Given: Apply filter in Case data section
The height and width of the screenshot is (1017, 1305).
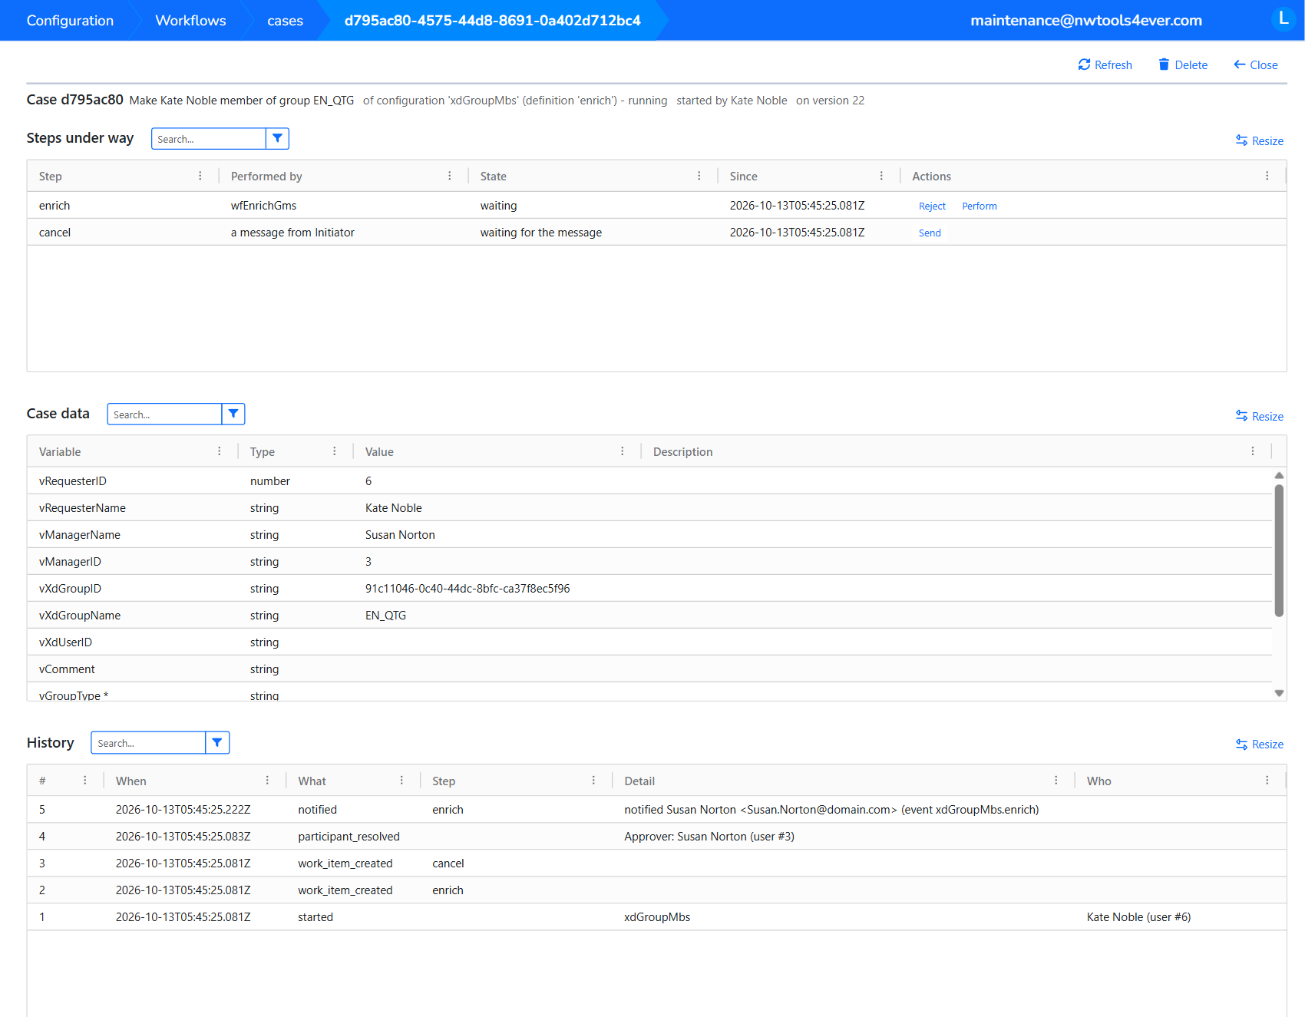Looking at the screenshot, I should pos(233,414).
